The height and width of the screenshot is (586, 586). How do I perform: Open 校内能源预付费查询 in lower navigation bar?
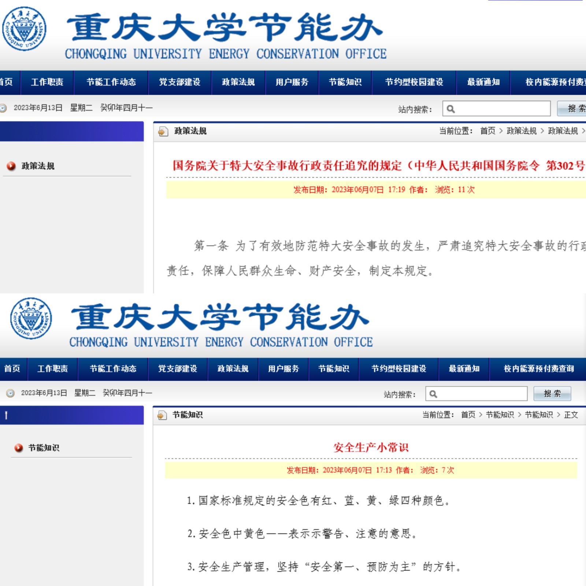tap(539, 368)
